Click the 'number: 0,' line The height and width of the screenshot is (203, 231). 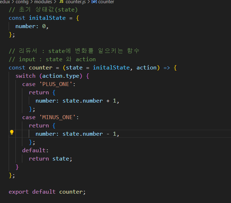[32, 26]
